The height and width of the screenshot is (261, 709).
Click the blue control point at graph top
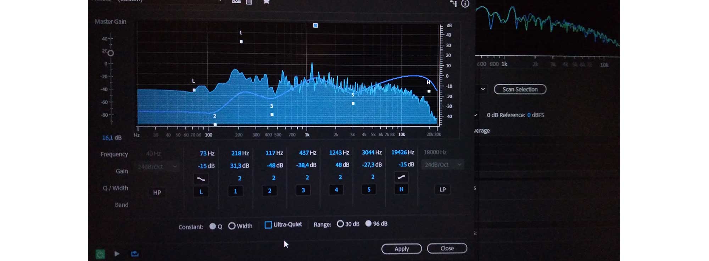click(x=316, y=26)
